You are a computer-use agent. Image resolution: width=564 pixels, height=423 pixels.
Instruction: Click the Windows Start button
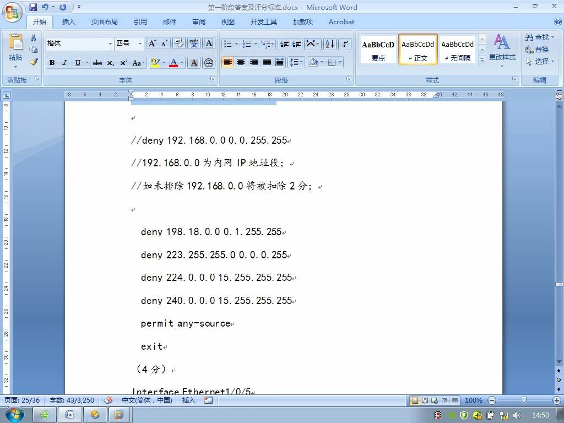pos(14,415)
